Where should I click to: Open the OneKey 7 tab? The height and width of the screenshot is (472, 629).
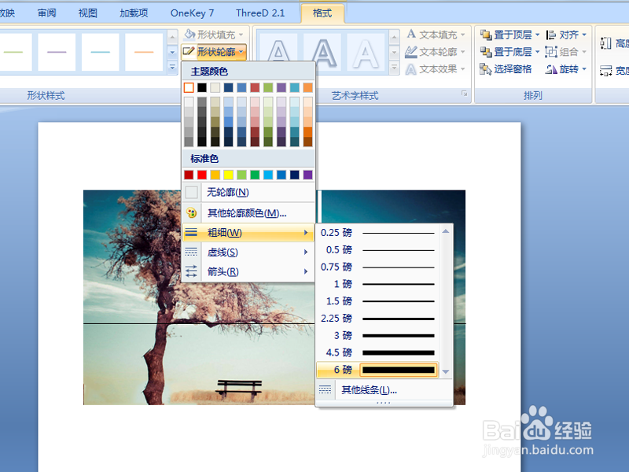coord(192,13)
